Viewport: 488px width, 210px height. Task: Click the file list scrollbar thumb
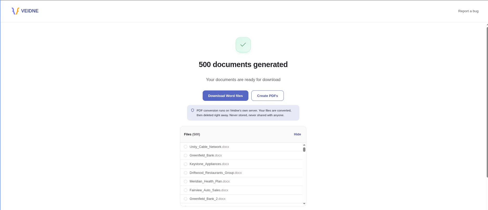[x=304, y=149]
